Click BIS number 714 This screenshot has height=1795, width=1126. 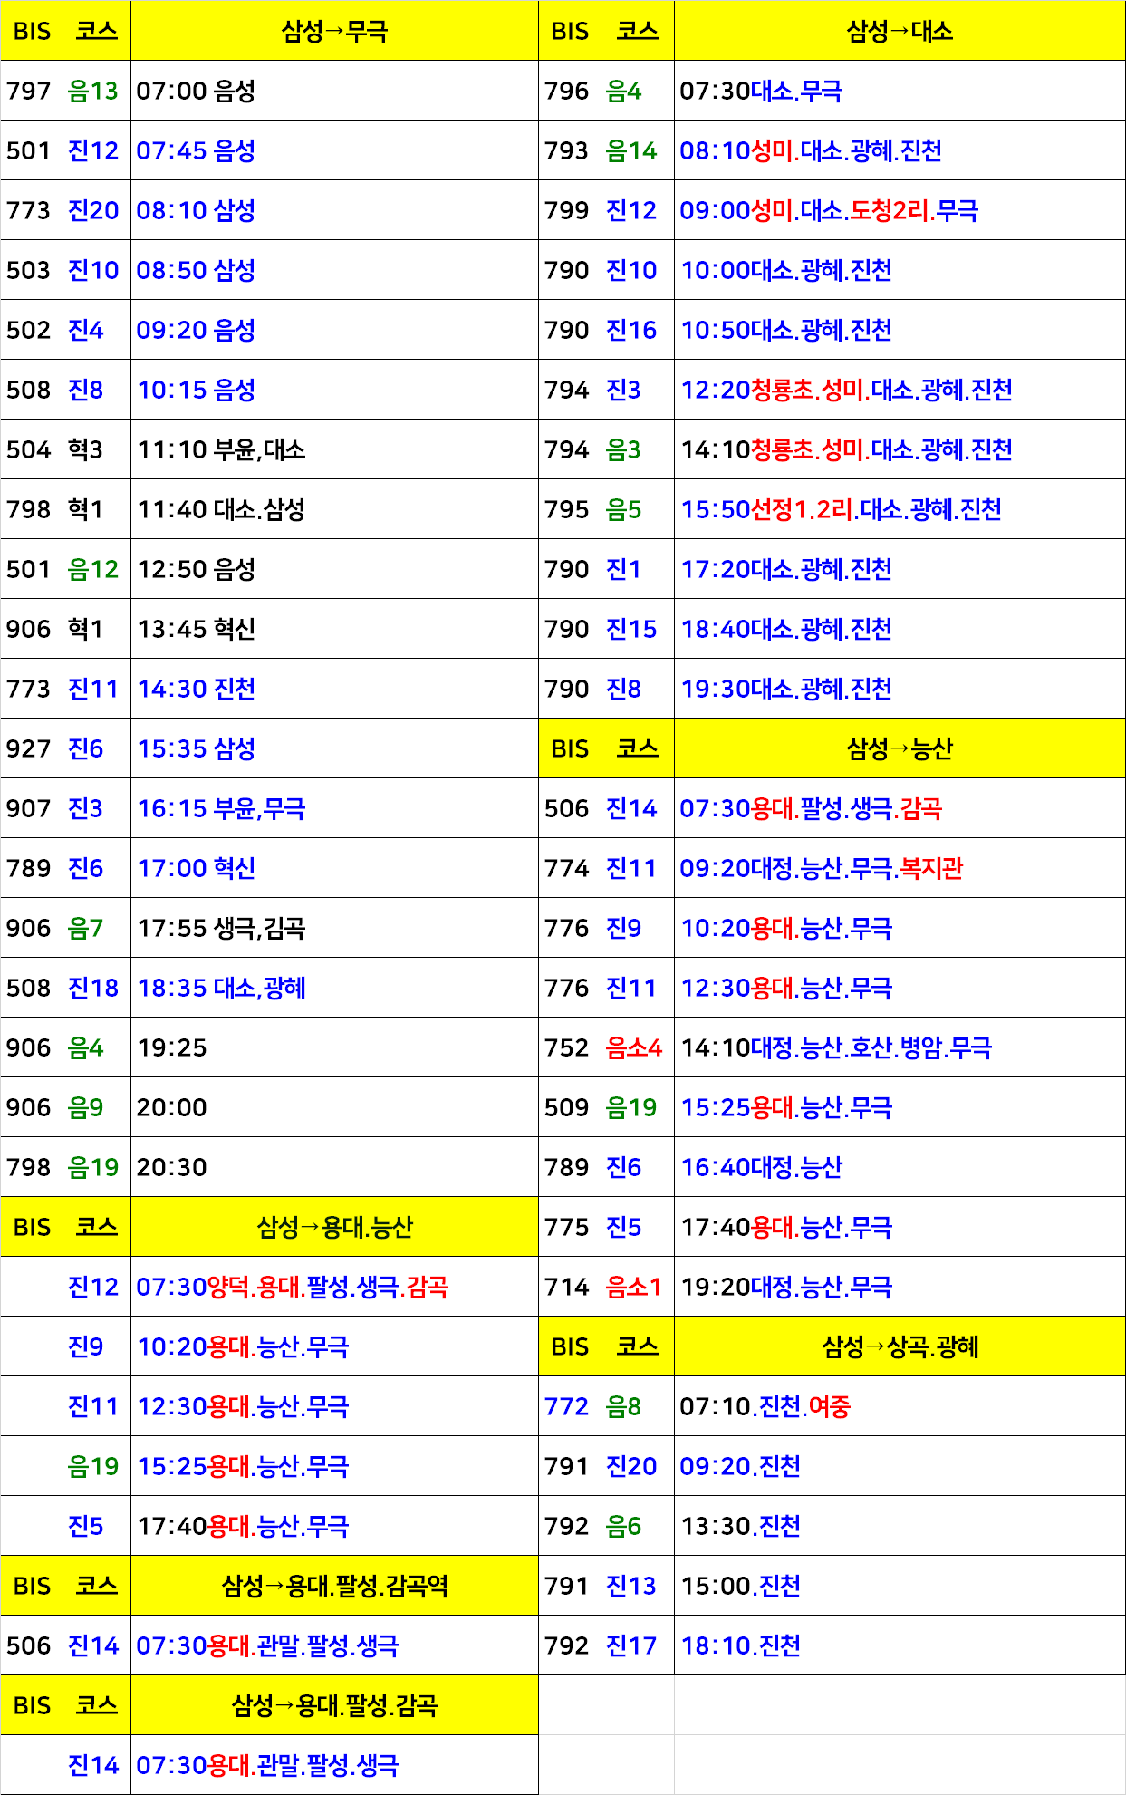567,1287
